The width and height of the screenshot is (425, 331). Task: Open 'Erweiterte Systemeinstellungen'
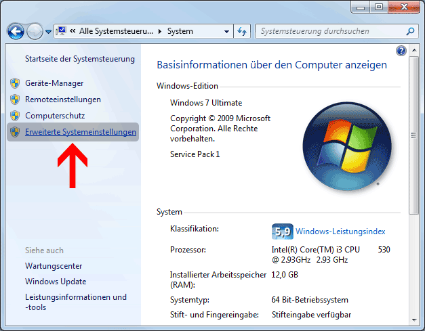point(81,132)
